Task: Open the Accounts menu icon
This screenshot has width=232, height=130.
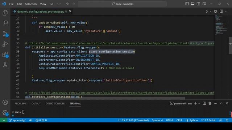Action: pos(5,102)
